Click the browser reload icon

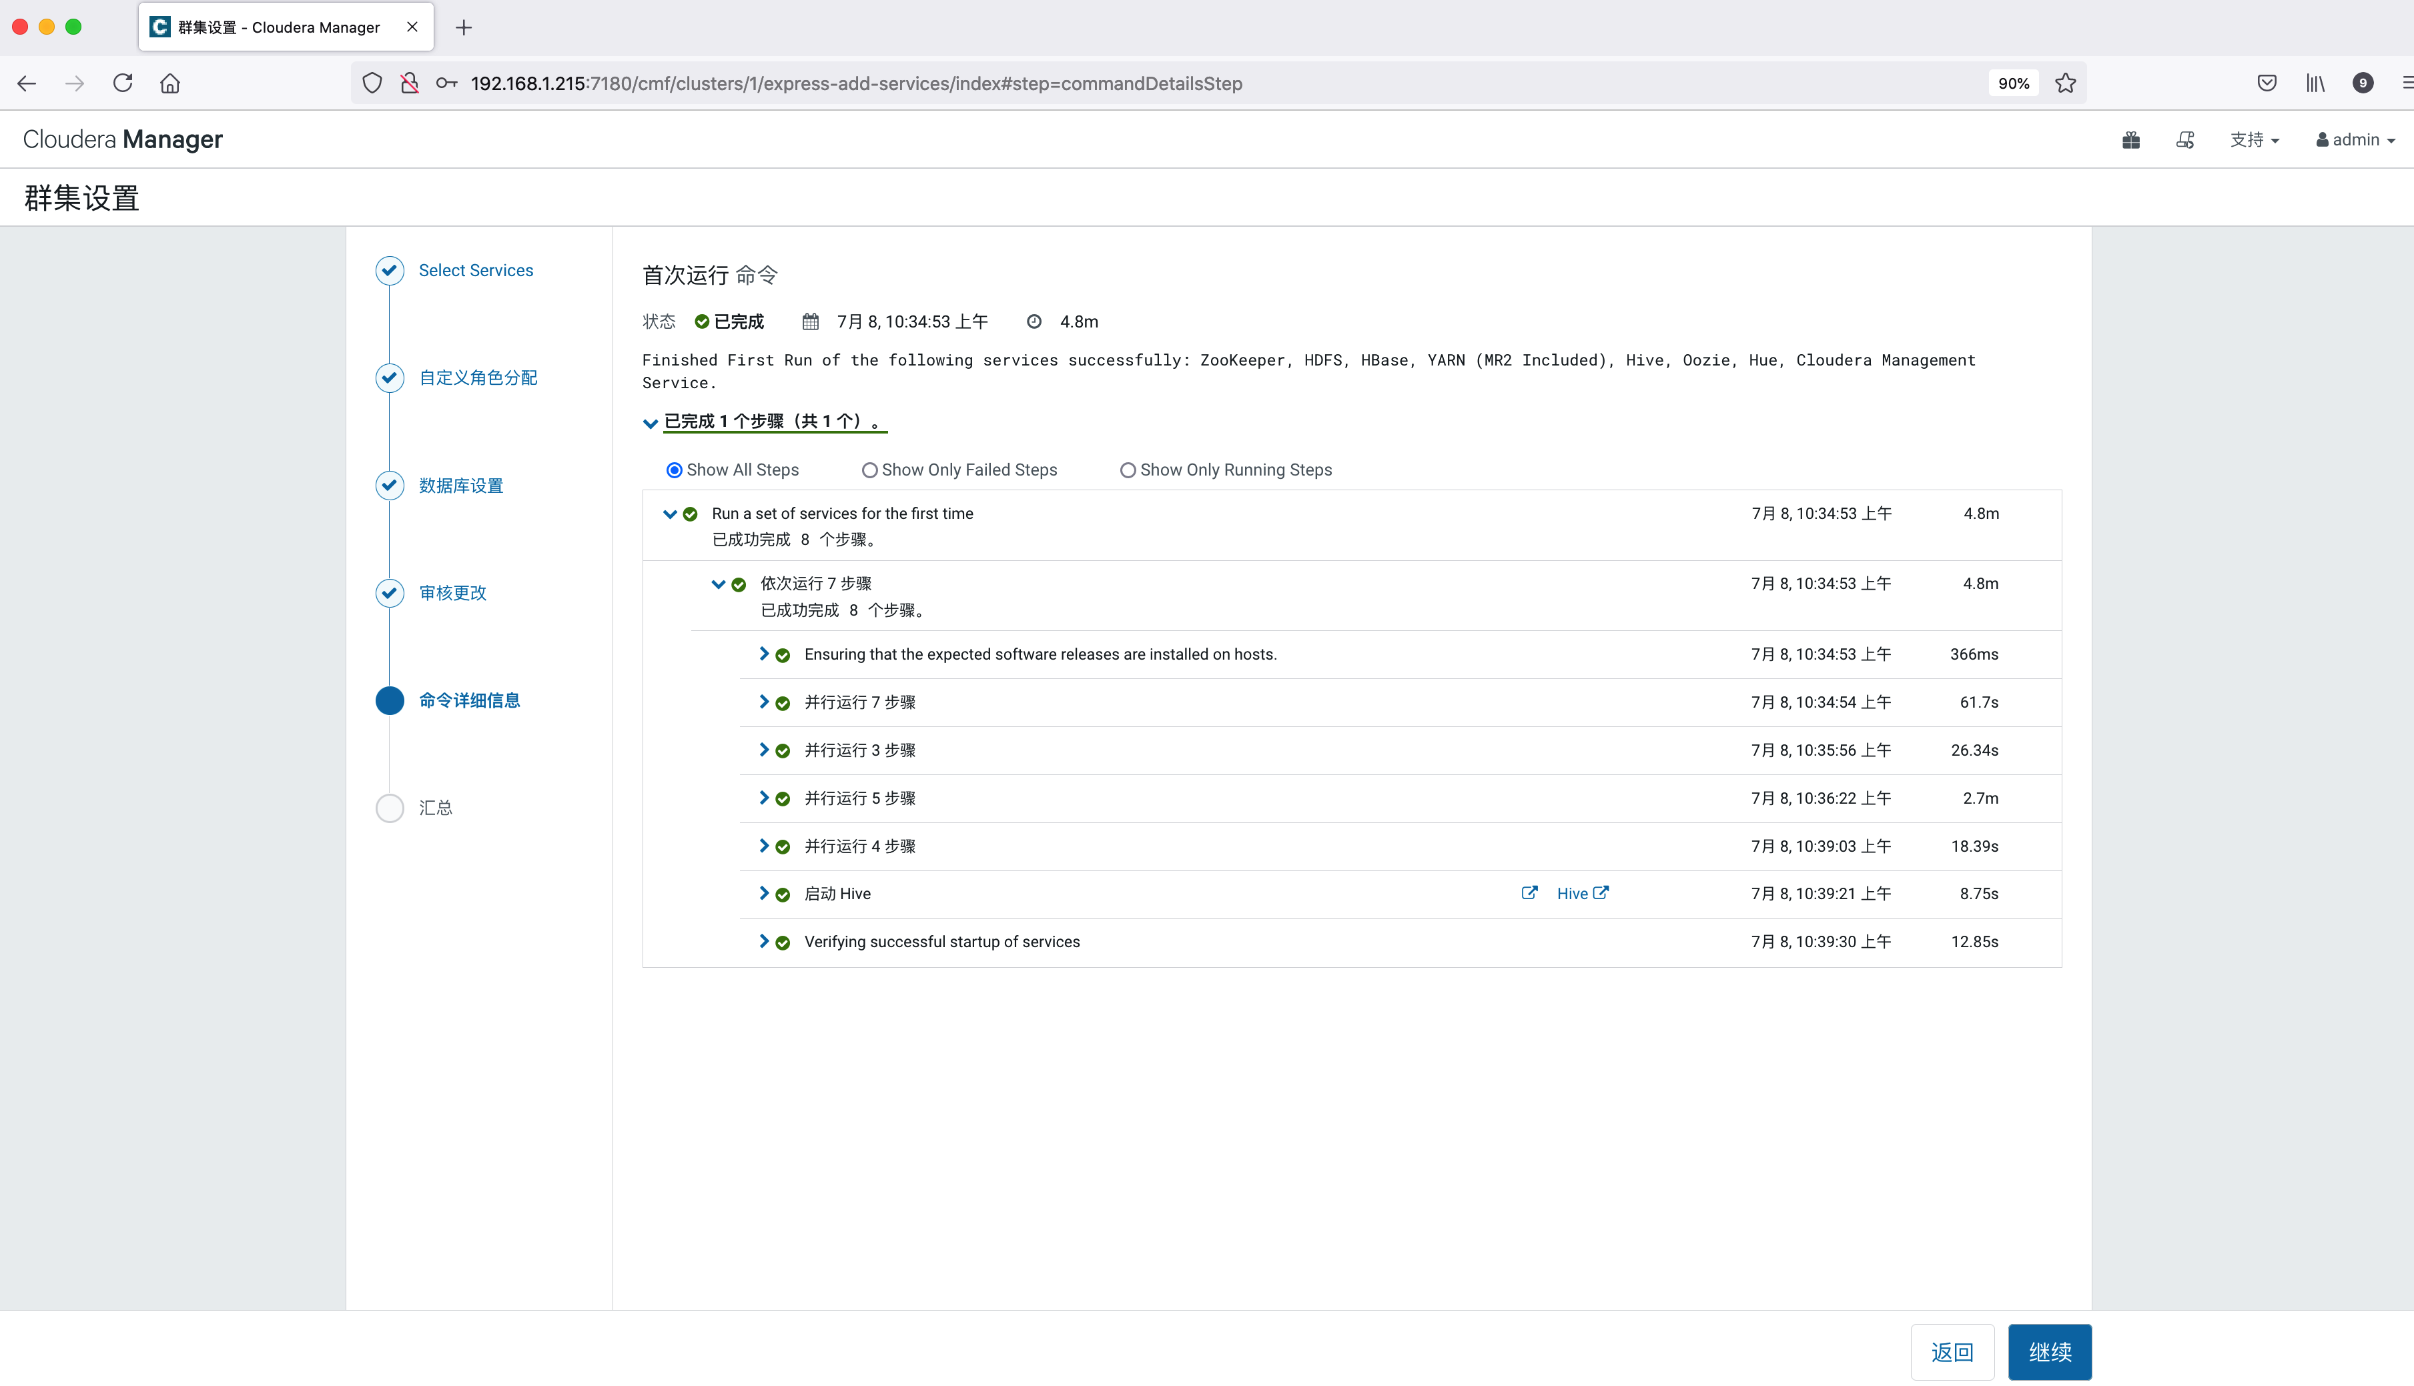click(123, 84)
